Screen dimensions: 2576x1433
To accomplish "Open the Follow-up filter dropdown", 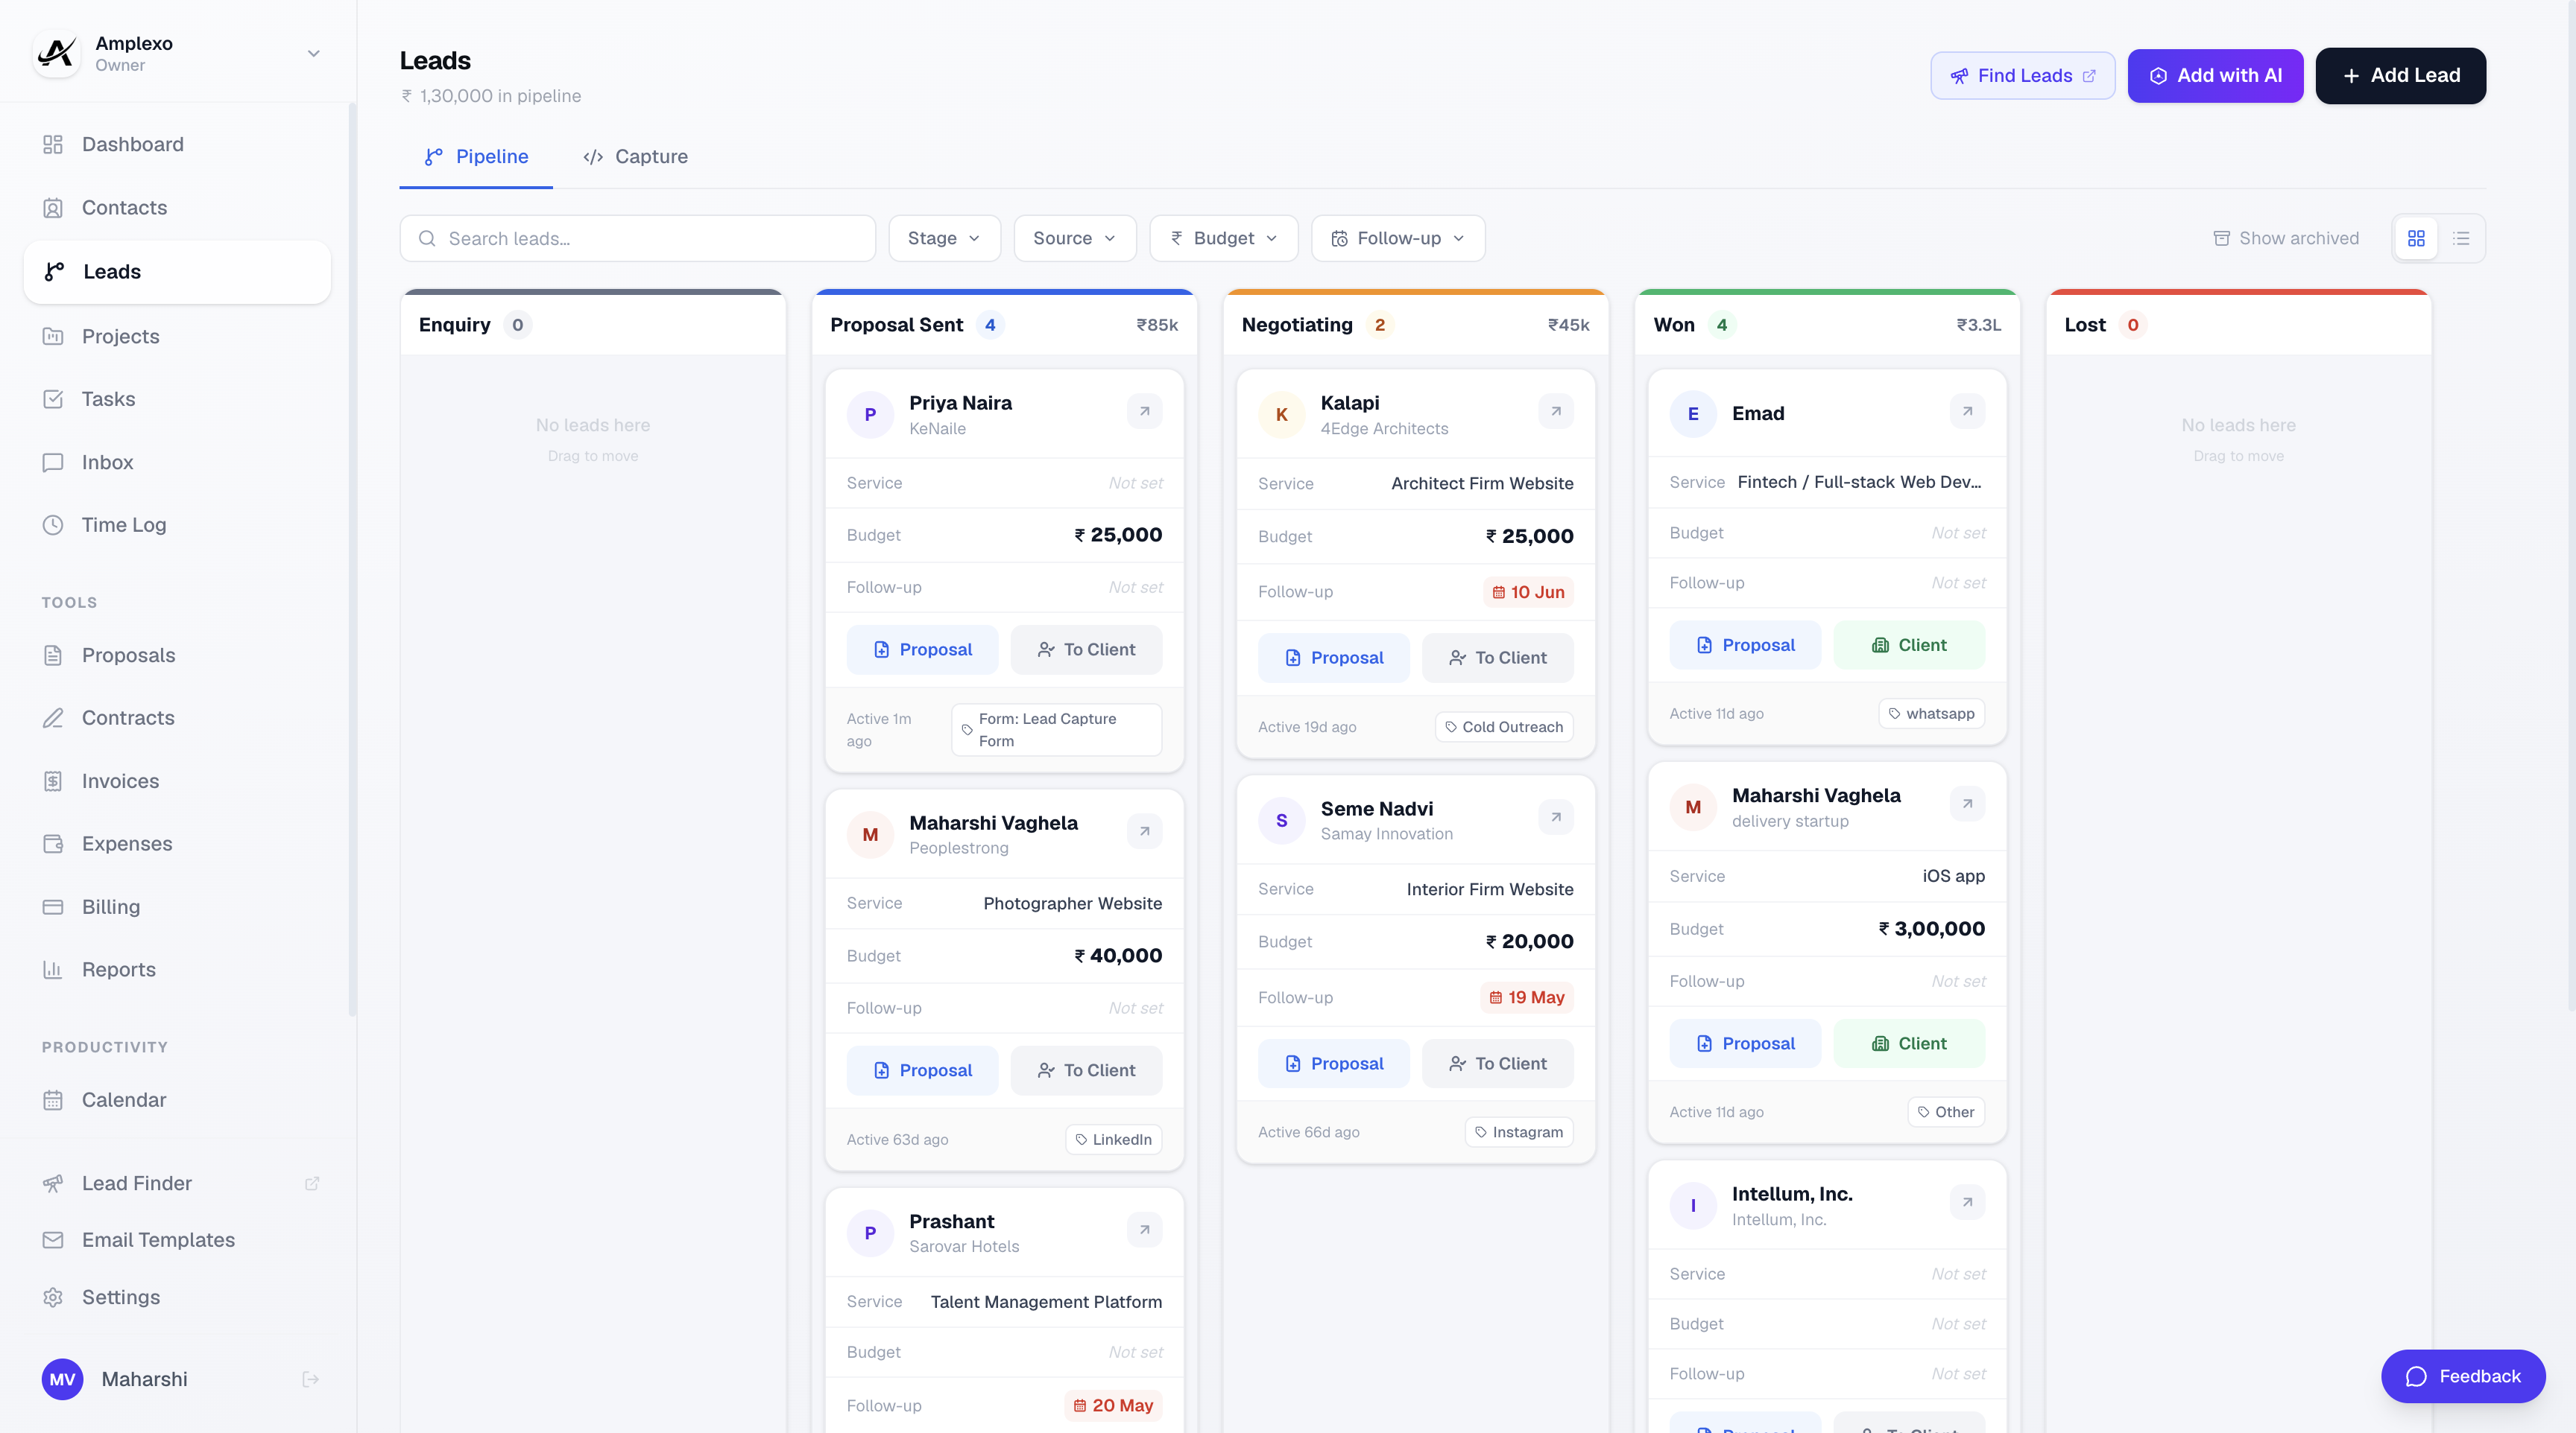I will tap(1398, 239).
